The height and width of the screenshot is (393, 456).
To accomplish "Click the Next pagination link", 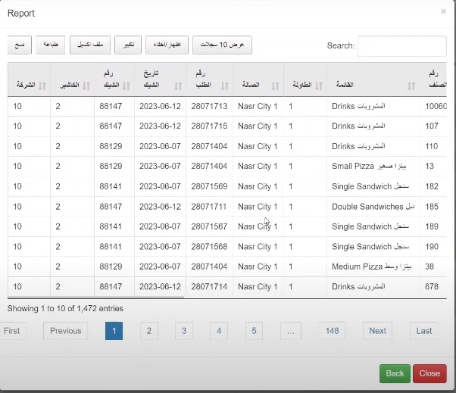I will tap(377, 331).
